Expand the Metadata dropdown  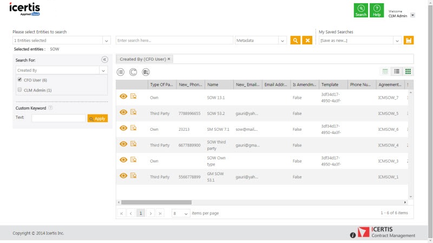click(x=282, y=41)
